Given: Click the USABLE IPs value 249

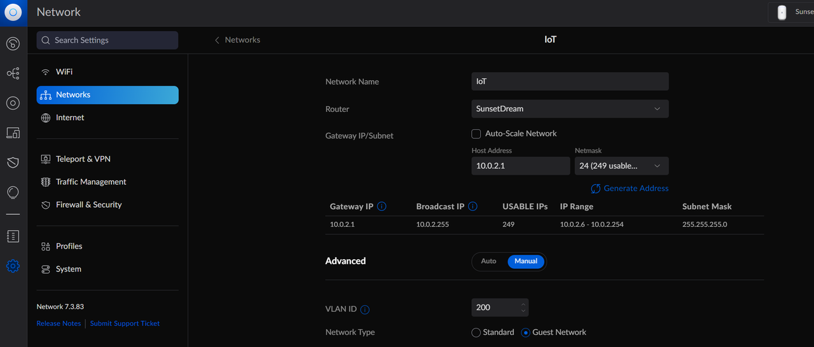Looking at the screenshot, I should (x=508, y=224).
